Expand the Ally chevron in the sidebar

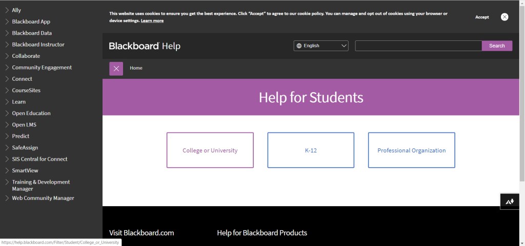click(x=7, y=10)
